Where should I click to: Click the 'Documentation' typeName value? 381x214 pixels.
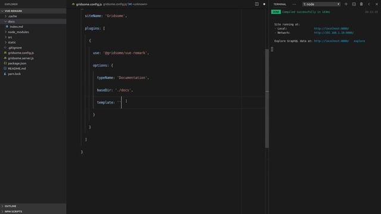click(x=132, y=78)
